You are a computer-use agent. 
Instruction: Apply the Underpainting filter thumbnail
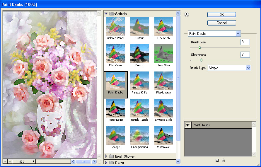click(139, 135)
